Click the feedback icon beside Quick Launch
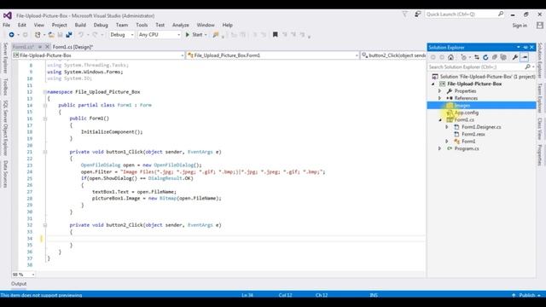 [x=417, y=14]
